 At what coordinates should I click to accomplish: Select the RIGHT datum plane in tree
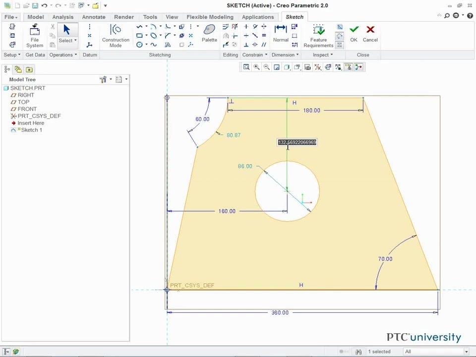tap(22, 95)
